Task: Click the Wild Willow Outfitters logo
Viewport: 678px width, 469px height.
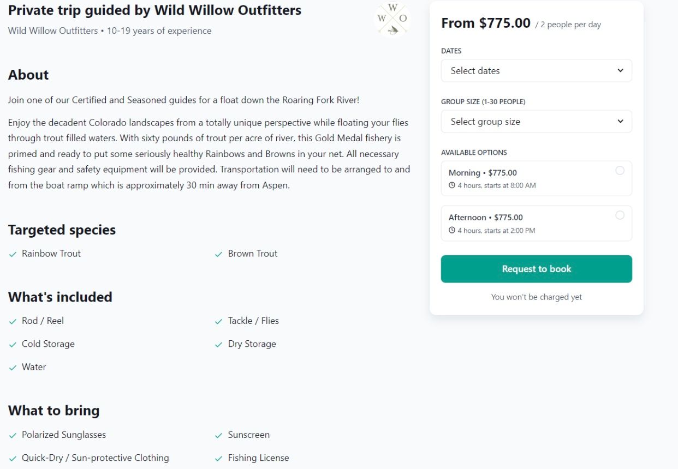Action: pyautogui.click(x=392, y=19)
